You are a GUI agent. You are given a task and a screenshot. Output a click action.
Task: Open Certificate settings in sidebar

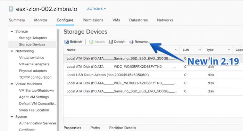27,130
